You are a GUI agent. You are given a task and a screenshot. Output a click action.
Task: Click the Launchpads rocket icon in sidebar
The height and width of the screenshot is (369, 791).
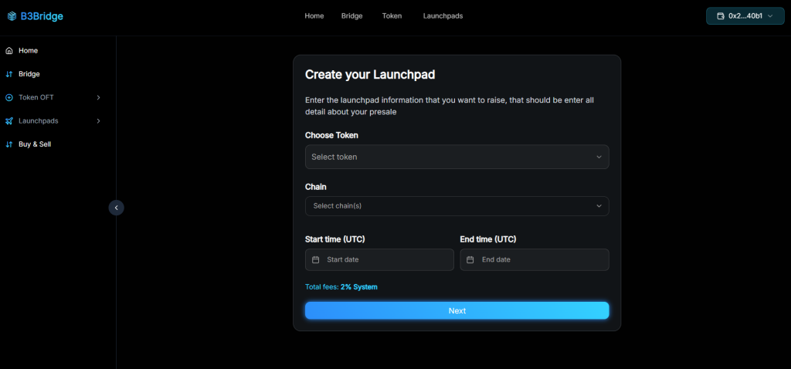click(9, 121)
